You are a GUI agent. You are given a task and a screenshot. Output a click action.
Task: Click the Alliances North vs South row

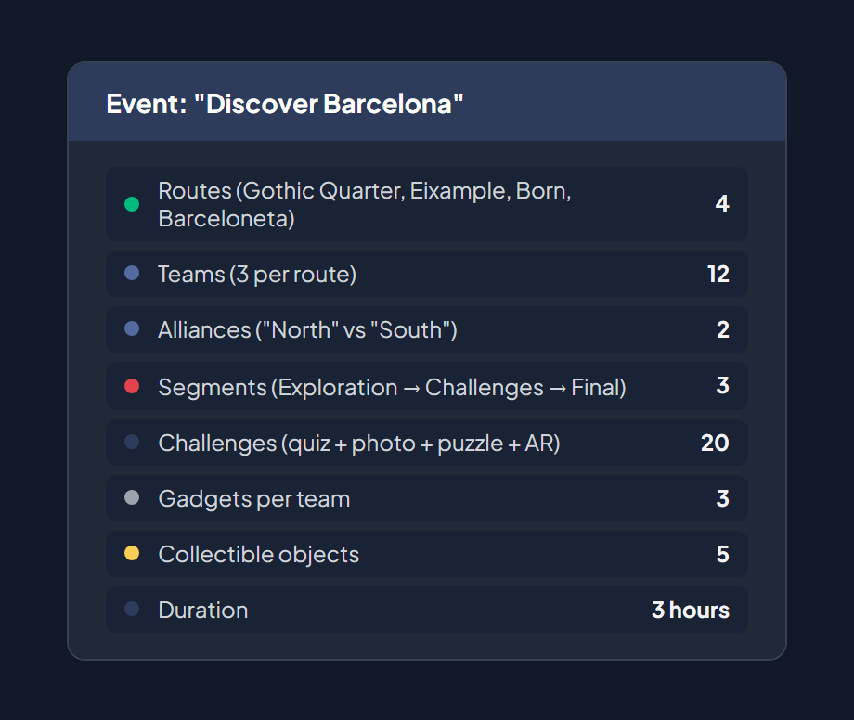point(425,330)
